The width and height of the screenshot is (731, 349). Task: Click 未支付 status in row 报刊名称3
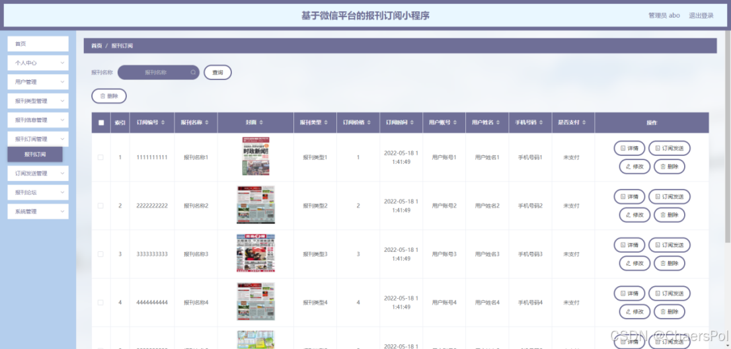coord(572,254)
